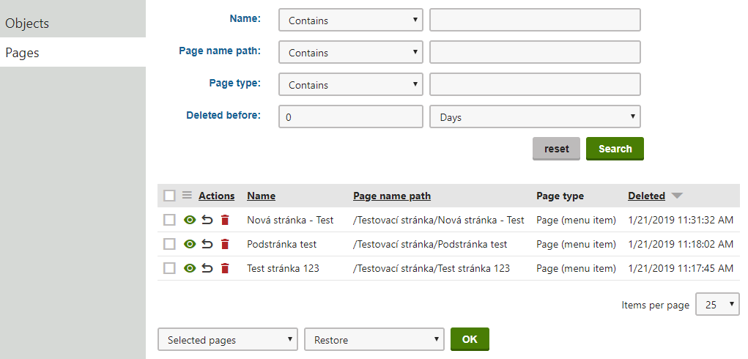Restore the 'Podstránka test' page
The height and width of the screenshot is (359, 748).
pos(207,244)
